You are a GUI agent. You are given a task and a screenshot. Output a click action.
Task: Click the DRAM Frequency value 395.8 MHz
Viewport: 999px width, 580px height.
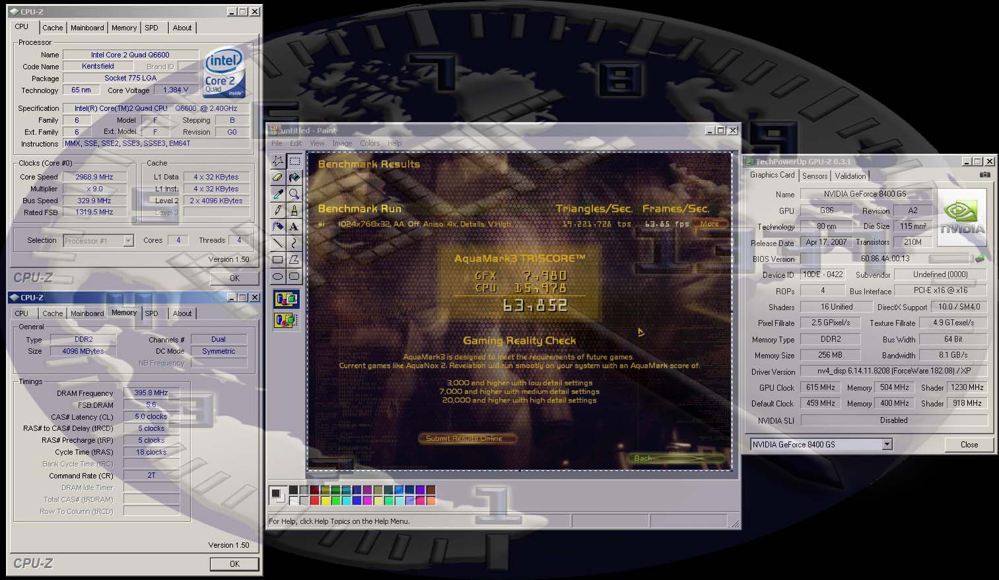coord(151,393)
